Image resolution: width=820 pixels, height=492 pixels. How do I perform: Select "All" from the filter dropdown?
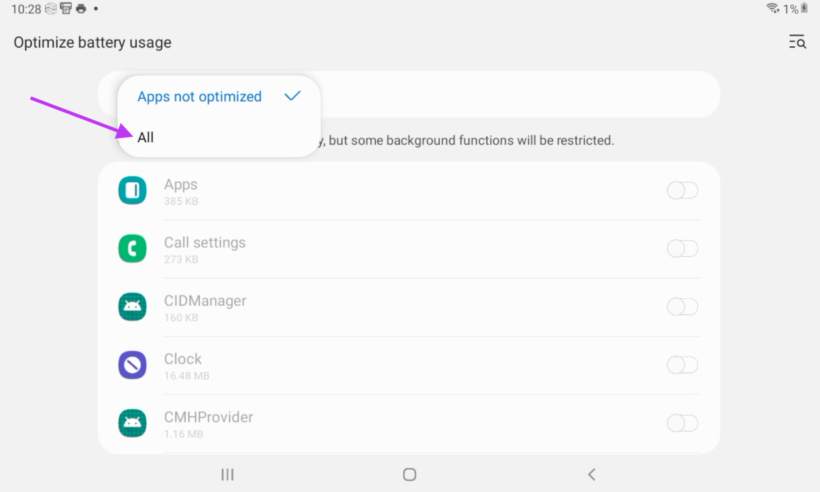(146, 137)
